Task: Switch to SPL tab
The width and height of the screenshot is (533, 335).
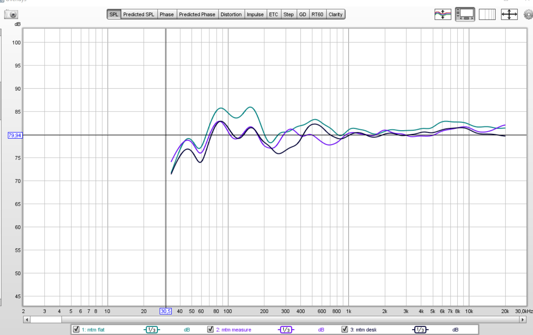Action: coord(114,14)
